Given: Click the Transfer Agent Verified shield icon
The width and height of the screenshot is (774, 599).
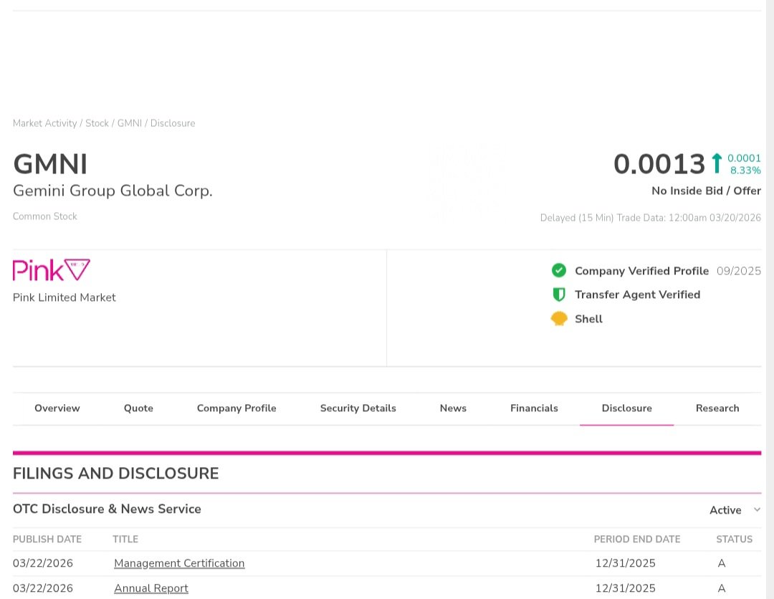Looking at the screenshot, I should coord(559,294).
